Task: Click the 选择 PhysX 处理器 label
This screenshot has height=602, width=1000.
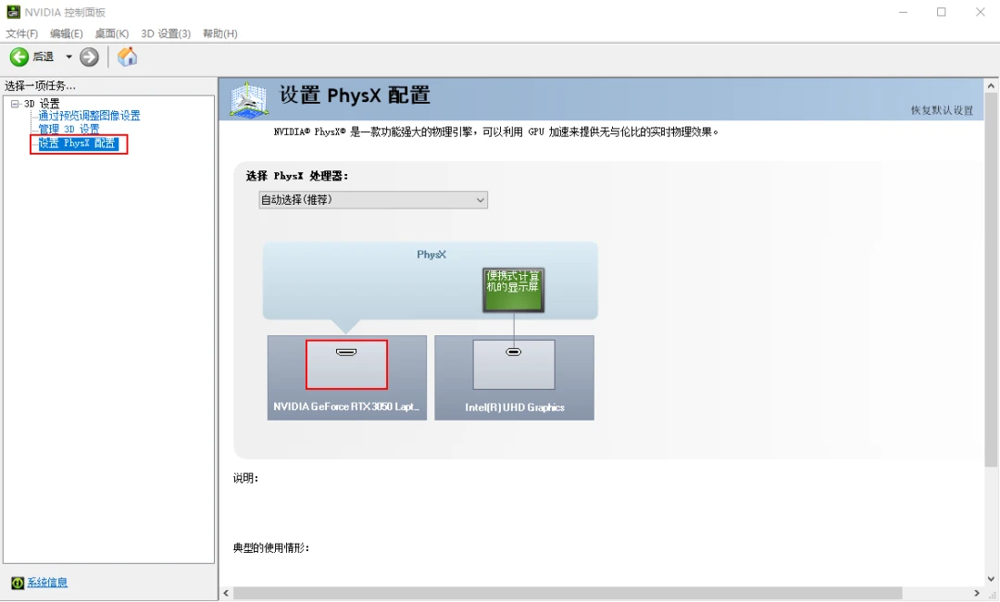Action: (297, 176)
